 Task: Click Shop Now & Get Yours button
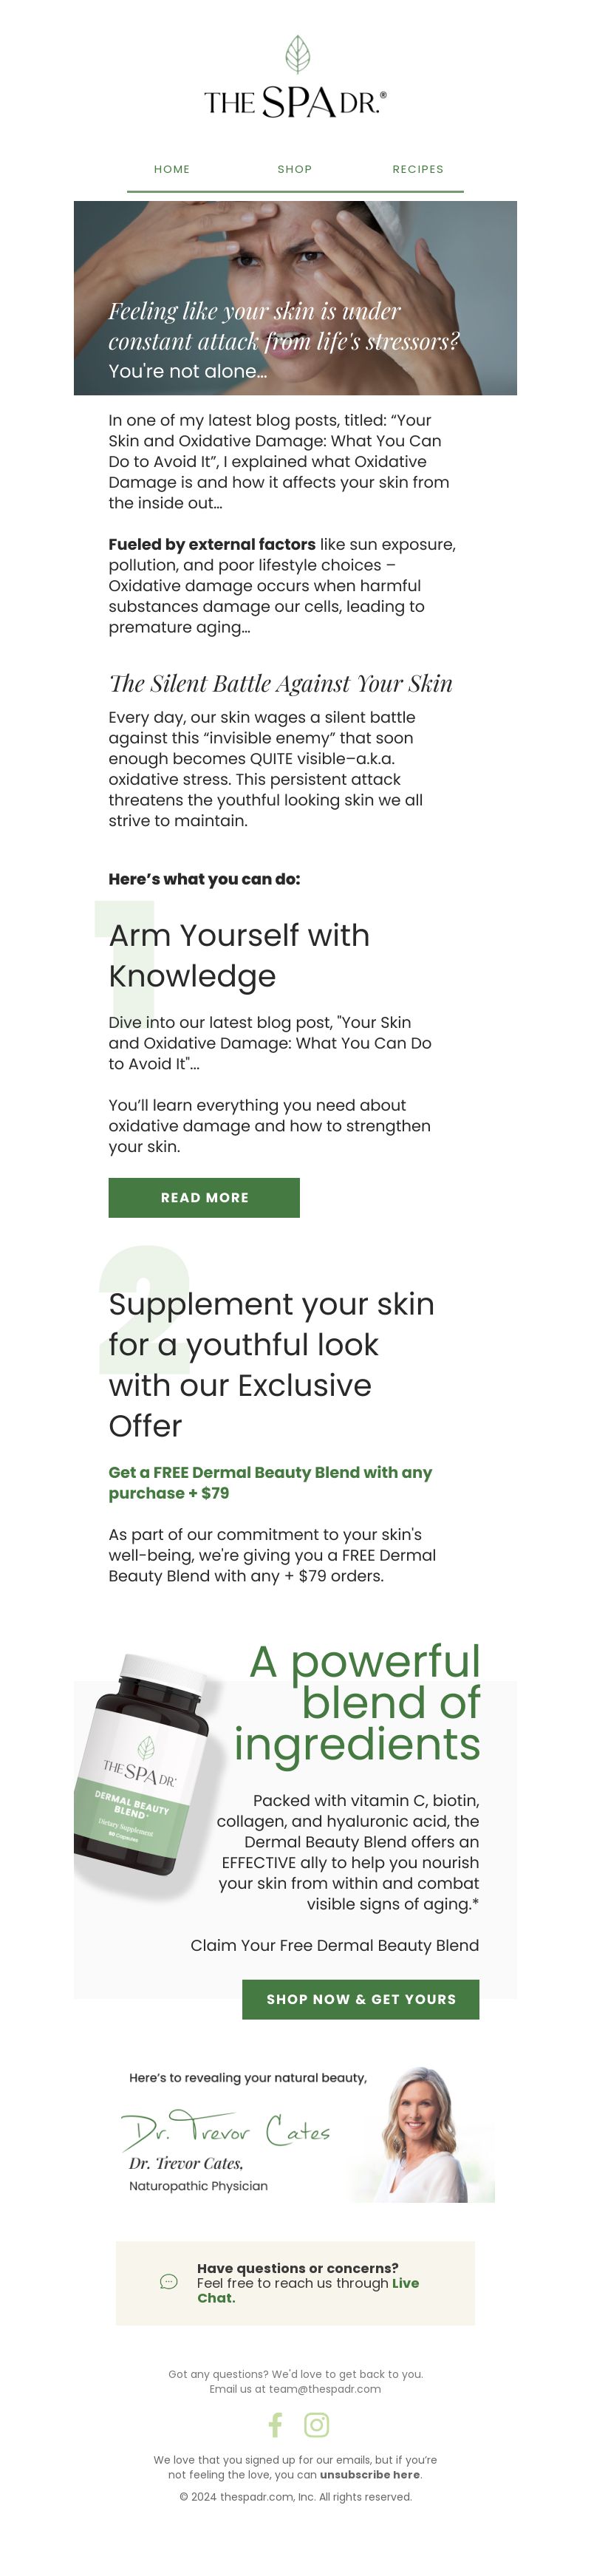click(361, 1999)
